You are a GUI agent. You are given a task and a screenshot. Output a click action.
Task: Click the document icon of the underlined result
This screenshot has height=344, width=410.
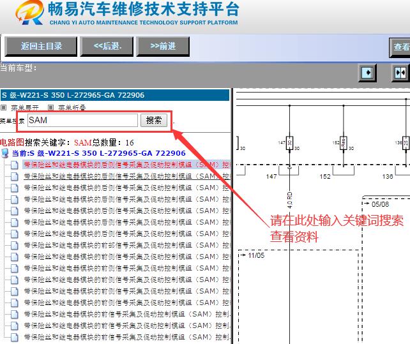15,176
